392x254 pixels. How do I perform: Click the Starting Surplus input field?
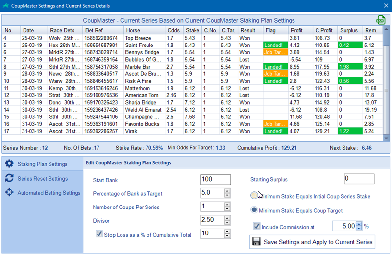click(359, 179)
